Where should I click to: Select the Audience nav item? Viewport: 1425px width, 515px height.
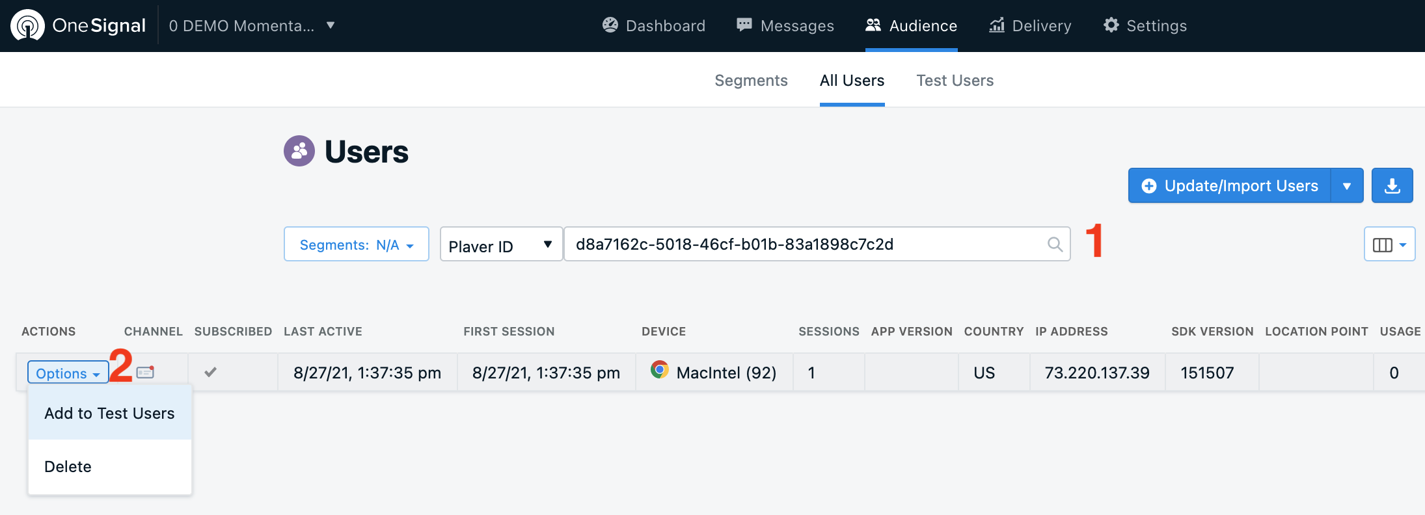pyautogui.click(x=911, y=25)
